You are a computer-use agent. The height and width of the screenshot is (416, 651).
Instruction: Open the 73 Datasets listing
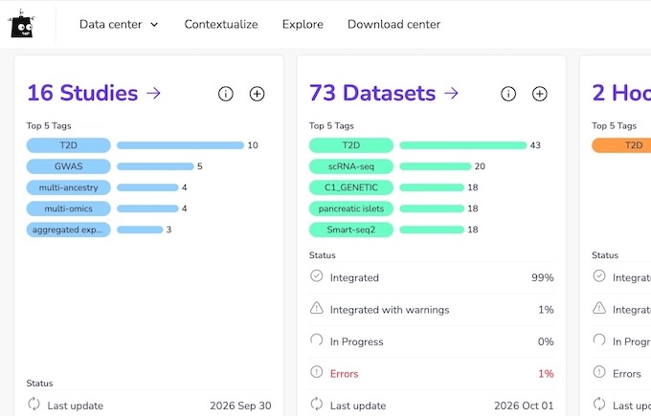click(x=384, y=93)
